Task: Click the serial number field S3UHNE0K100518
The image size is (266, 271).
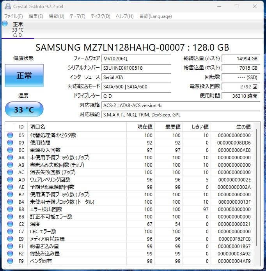Action: pos(136,68)
